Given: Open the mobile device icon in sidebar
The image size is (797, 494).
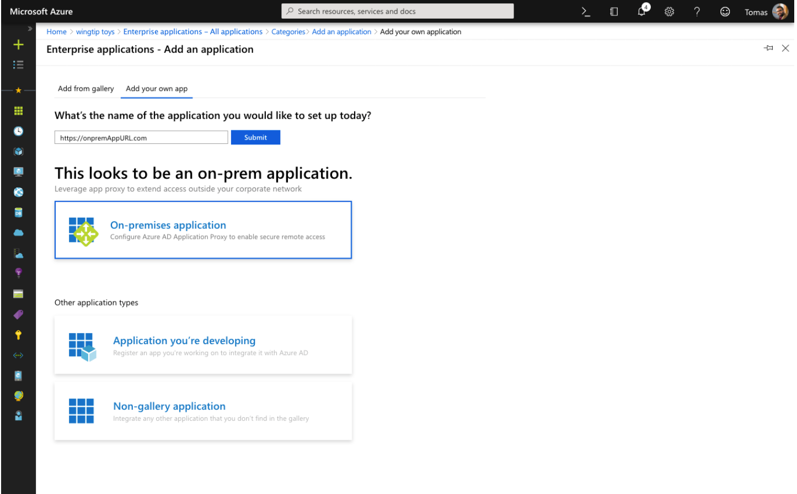Looking at the screenshot, I should [18, 376].
